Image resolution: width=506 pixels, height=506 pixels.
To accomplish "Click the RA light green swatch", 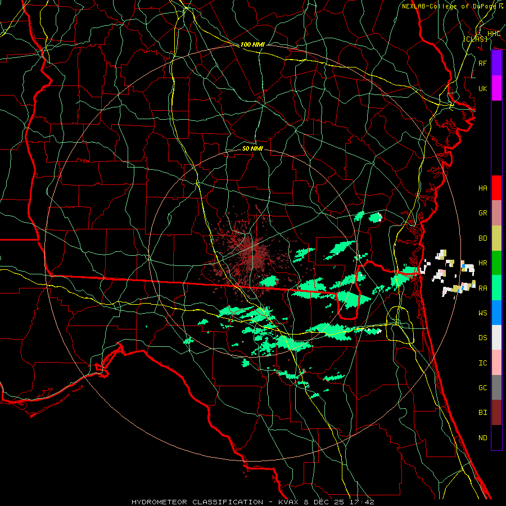I will coord(496,287).
